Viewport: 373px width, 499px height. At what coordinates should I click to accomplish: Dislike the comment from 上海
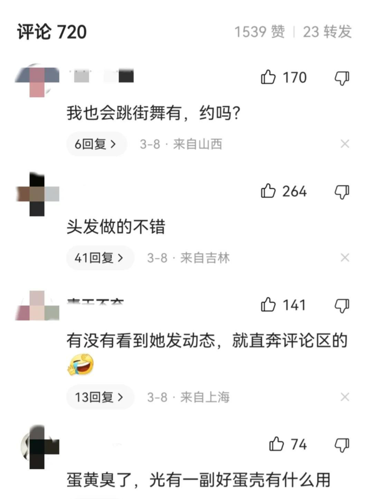[x=342, y=306]
